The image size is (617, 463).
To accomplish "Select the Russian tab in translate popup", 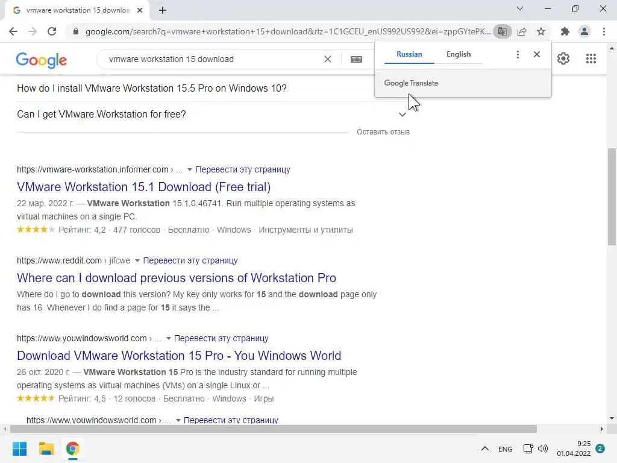I will (409, 54).
